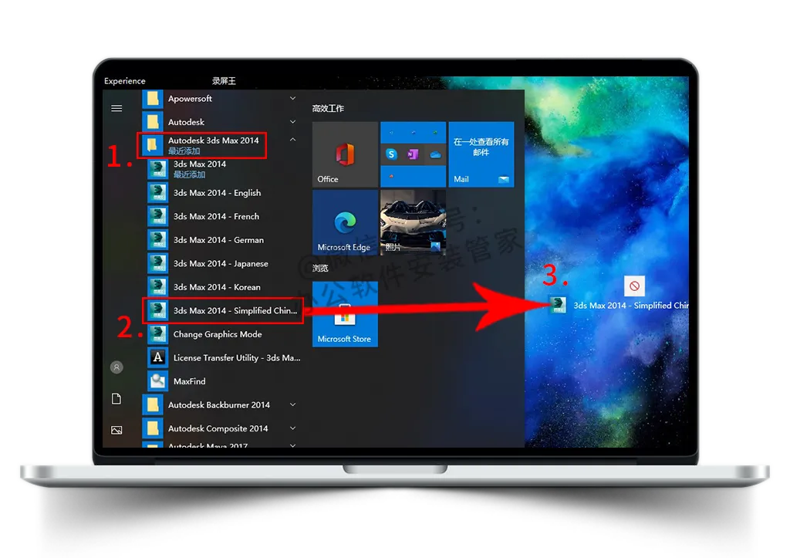This screenshot has width=790, height=558.
Task: Click the 3ds Max 2014 - French icon
Action: pyautogui.click(x=157, y=216)
